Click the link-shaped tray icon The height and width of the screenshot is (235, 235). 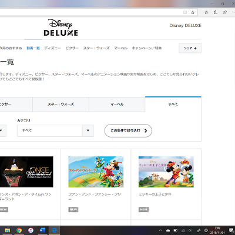(x=199, y=230)
